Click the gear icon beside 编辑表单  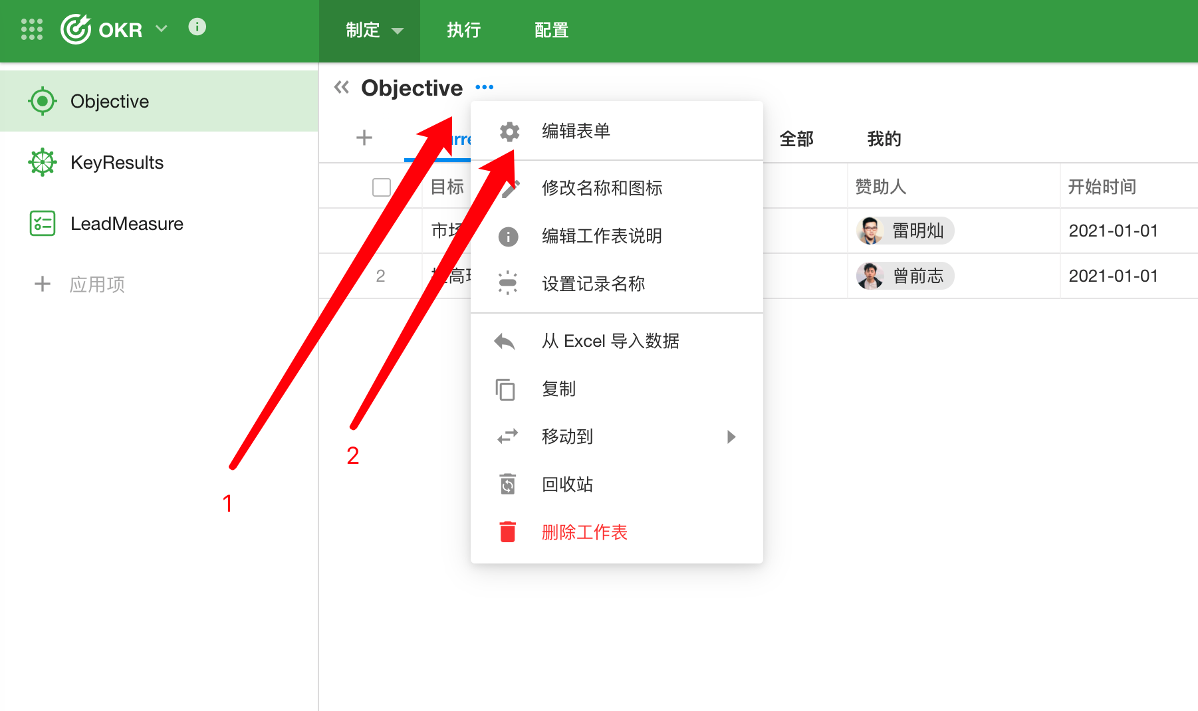pyautogui.click(x=509, y=132)
